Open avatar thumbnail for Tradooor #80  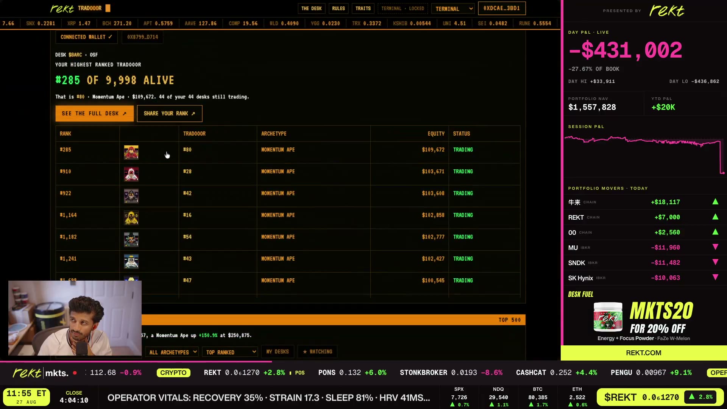click(131, 152)
